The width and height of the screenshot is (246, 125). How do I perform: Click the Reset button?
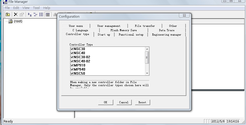142,102
